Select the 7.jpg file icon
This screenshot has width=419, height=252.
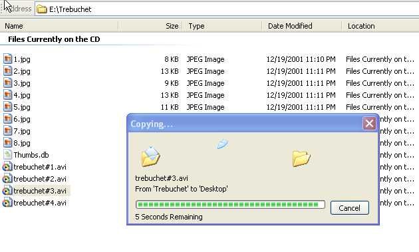(x=8, y=131)
